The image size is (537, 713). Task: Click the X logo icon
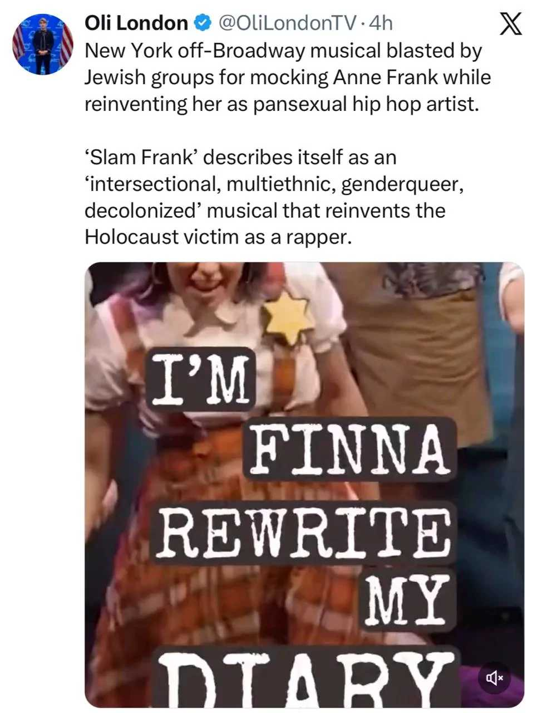point(510,25)
